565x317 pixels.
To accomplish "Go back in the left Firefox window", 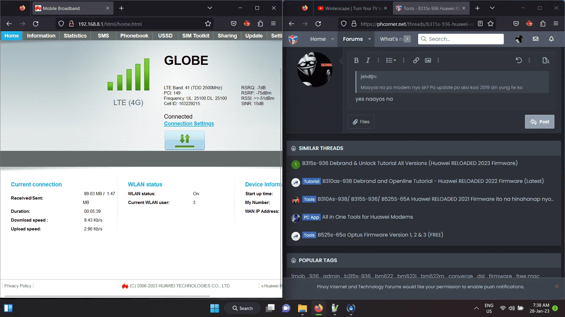I will [9, 24].
